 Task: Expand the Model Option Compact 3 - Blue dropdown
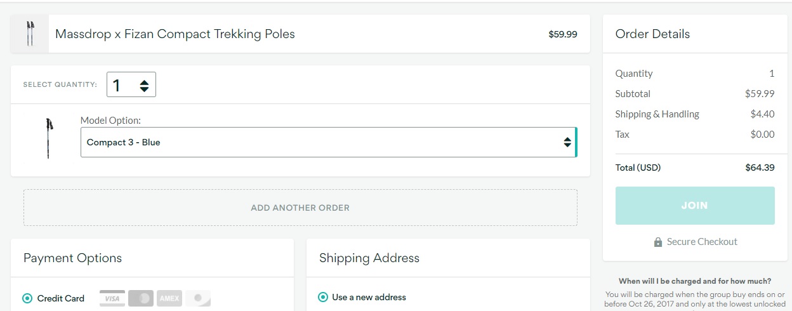click(x=329, y=142)
